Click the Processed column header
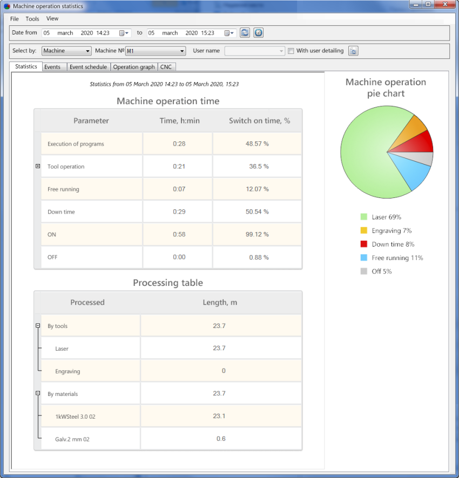This screenshot has height=478, width=459. [87, 303]
